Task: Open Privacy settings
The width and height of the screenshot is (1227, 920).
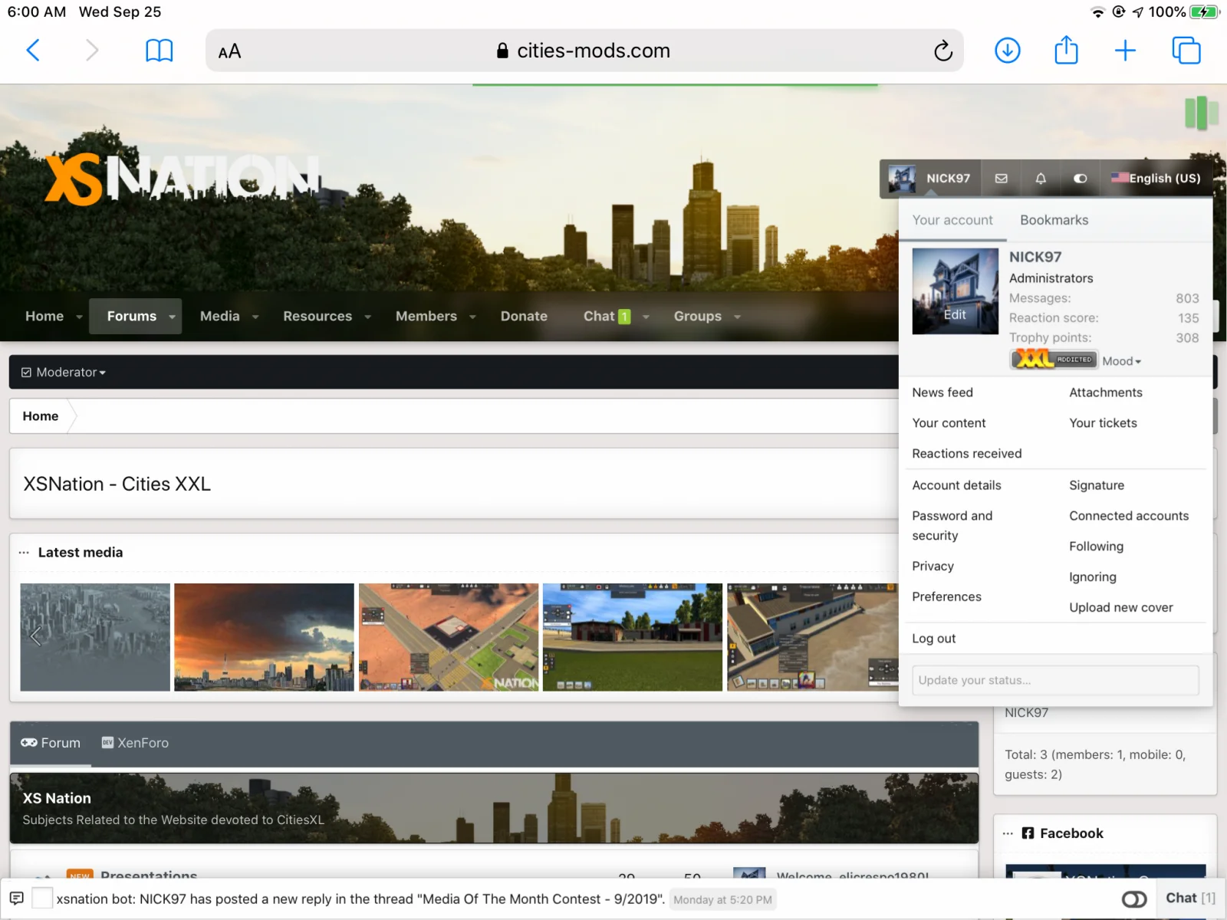Action: point(933,567)
